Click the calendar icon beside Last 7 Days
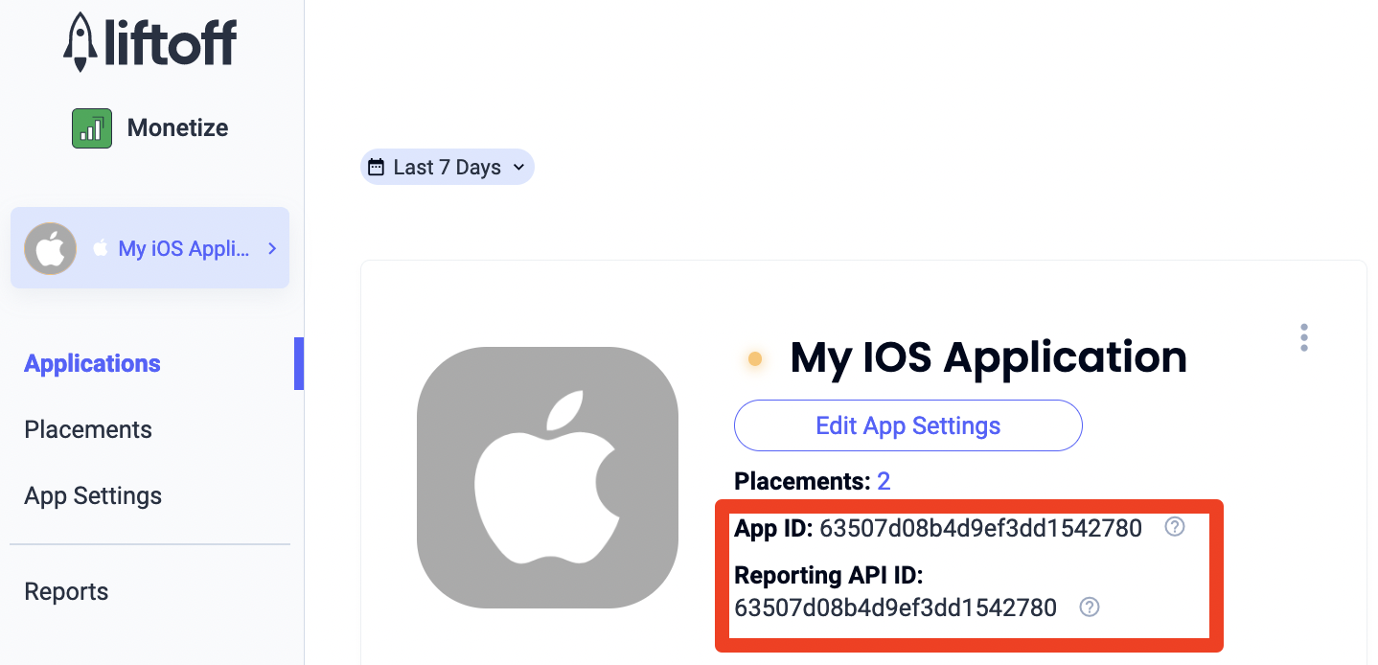 pos(377,167)
